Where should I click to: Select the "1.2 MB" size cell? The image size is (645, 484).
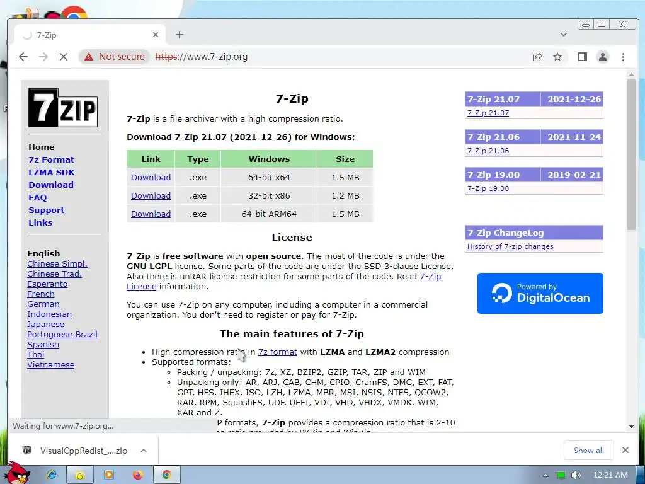345,195
